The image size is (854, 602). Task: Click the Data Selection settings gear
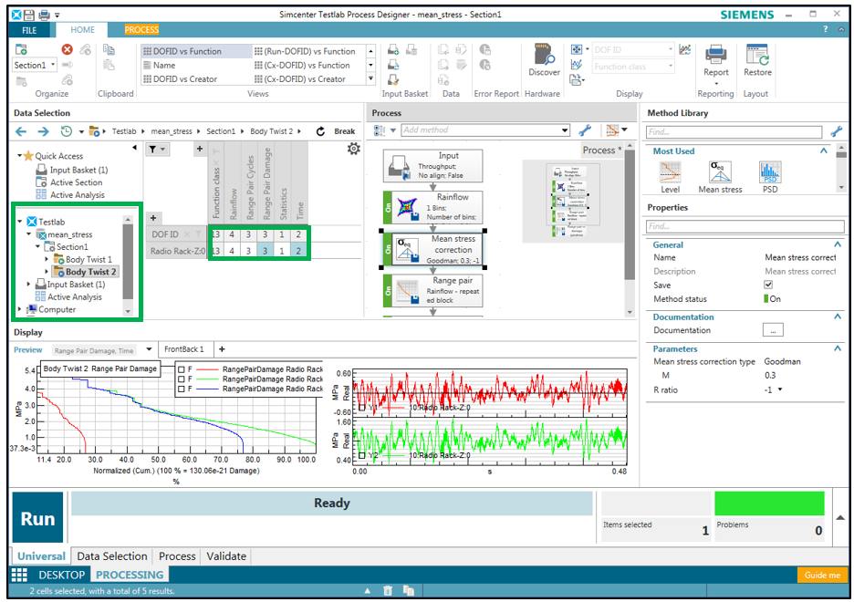point(354,149)
